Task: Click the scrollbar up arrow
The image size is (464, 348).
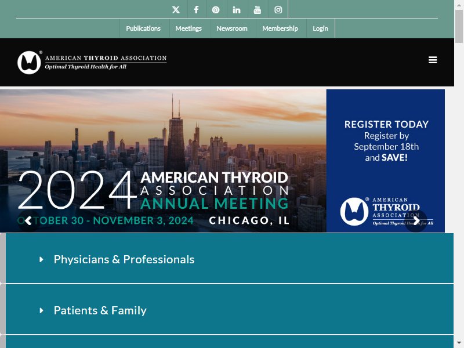Action: pos(459,4)
